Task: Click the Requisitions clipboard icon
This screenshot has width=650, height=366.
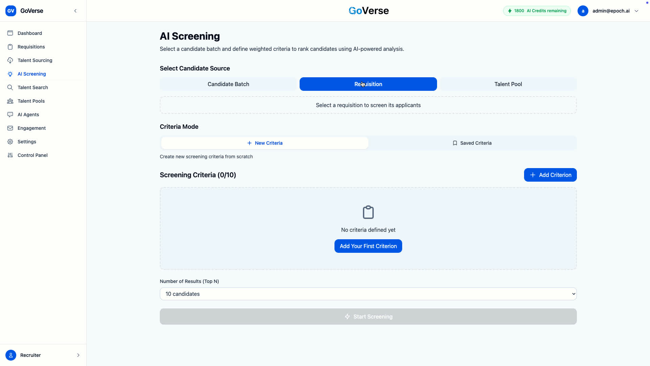Action: (x=10, y=47)
